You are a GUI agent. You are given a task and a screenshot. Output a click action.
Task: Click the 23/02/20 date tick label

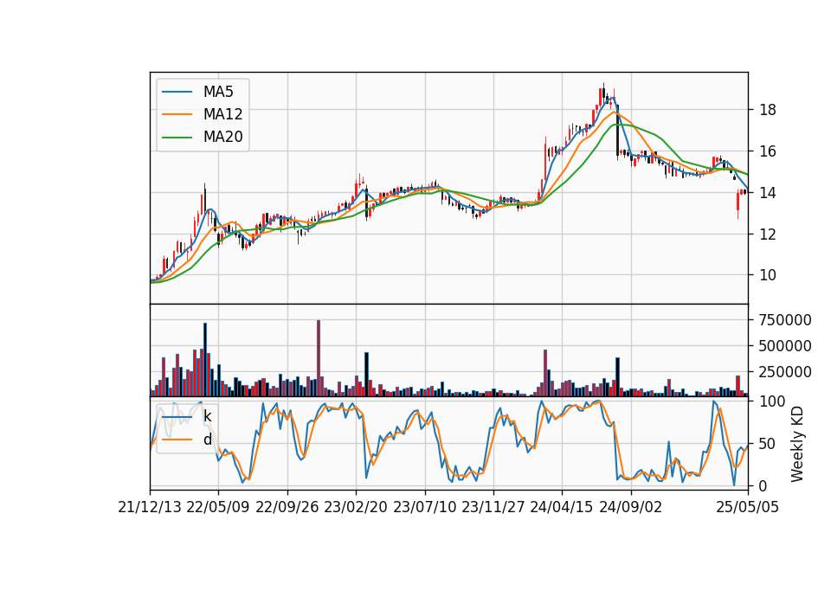pos(356,507)
